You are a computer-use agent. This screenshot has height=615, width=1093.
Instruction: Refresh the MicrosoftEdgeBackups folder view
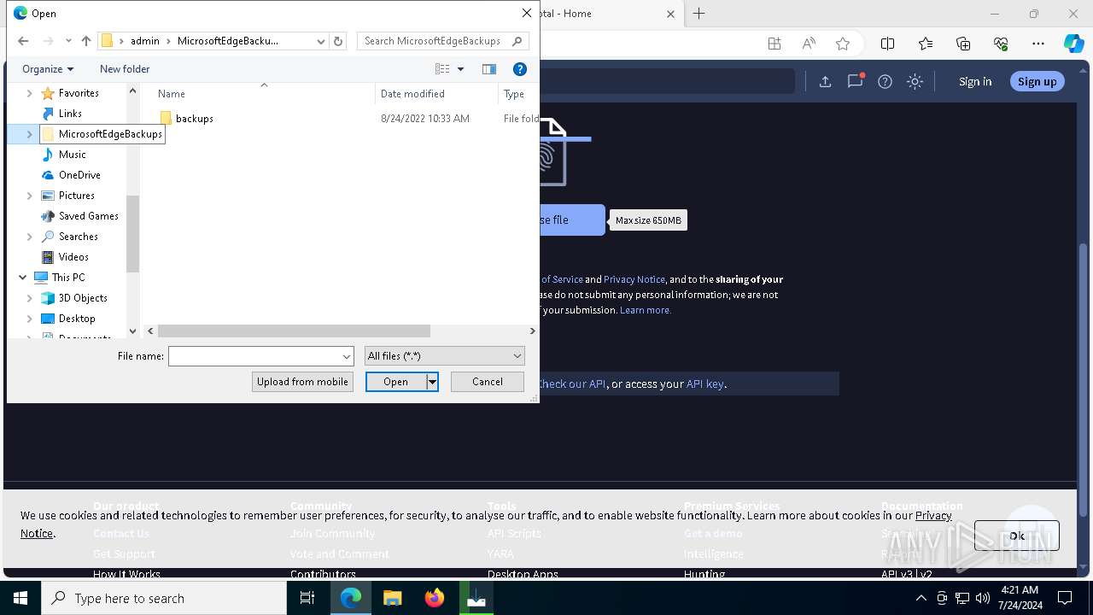[x=338, y=41]
